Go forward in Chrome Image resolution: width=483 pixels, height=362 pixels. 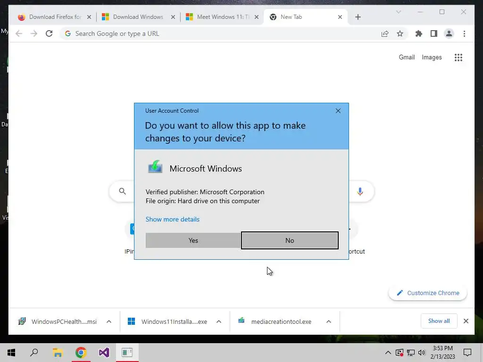point(34,33)
